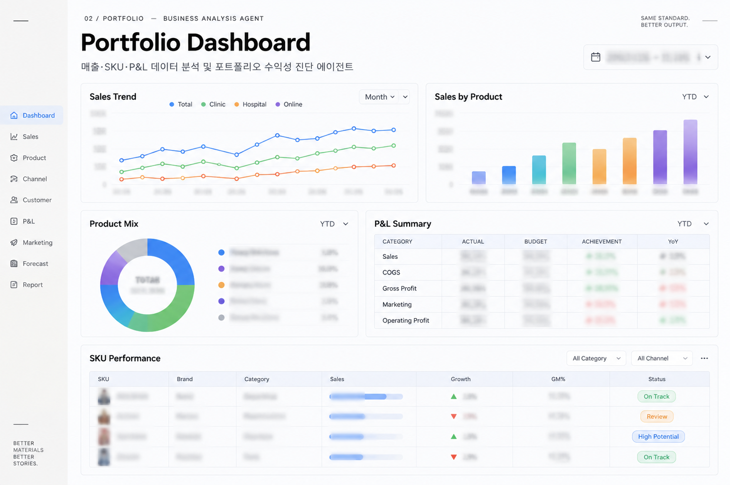Click the Forecast icon in sidebar

pyautogui.click(x=14, y=264)
